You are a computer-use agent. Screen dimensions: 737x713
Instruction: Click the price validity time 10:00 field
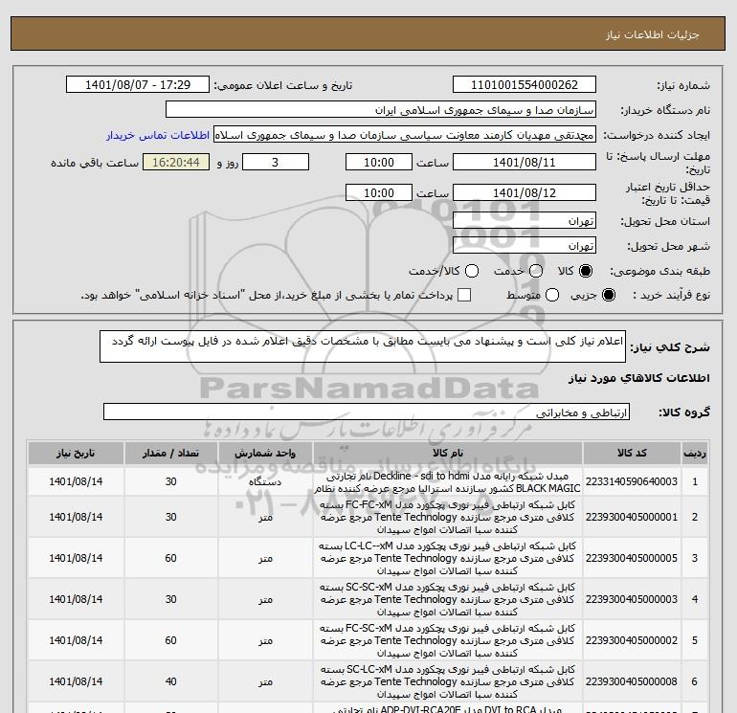tap(379, 193)
